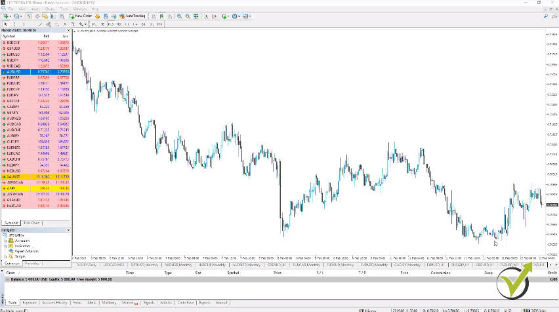Open the Profiles toolbar icon
This screenshot has width=559, height=312.
point(16,16)
